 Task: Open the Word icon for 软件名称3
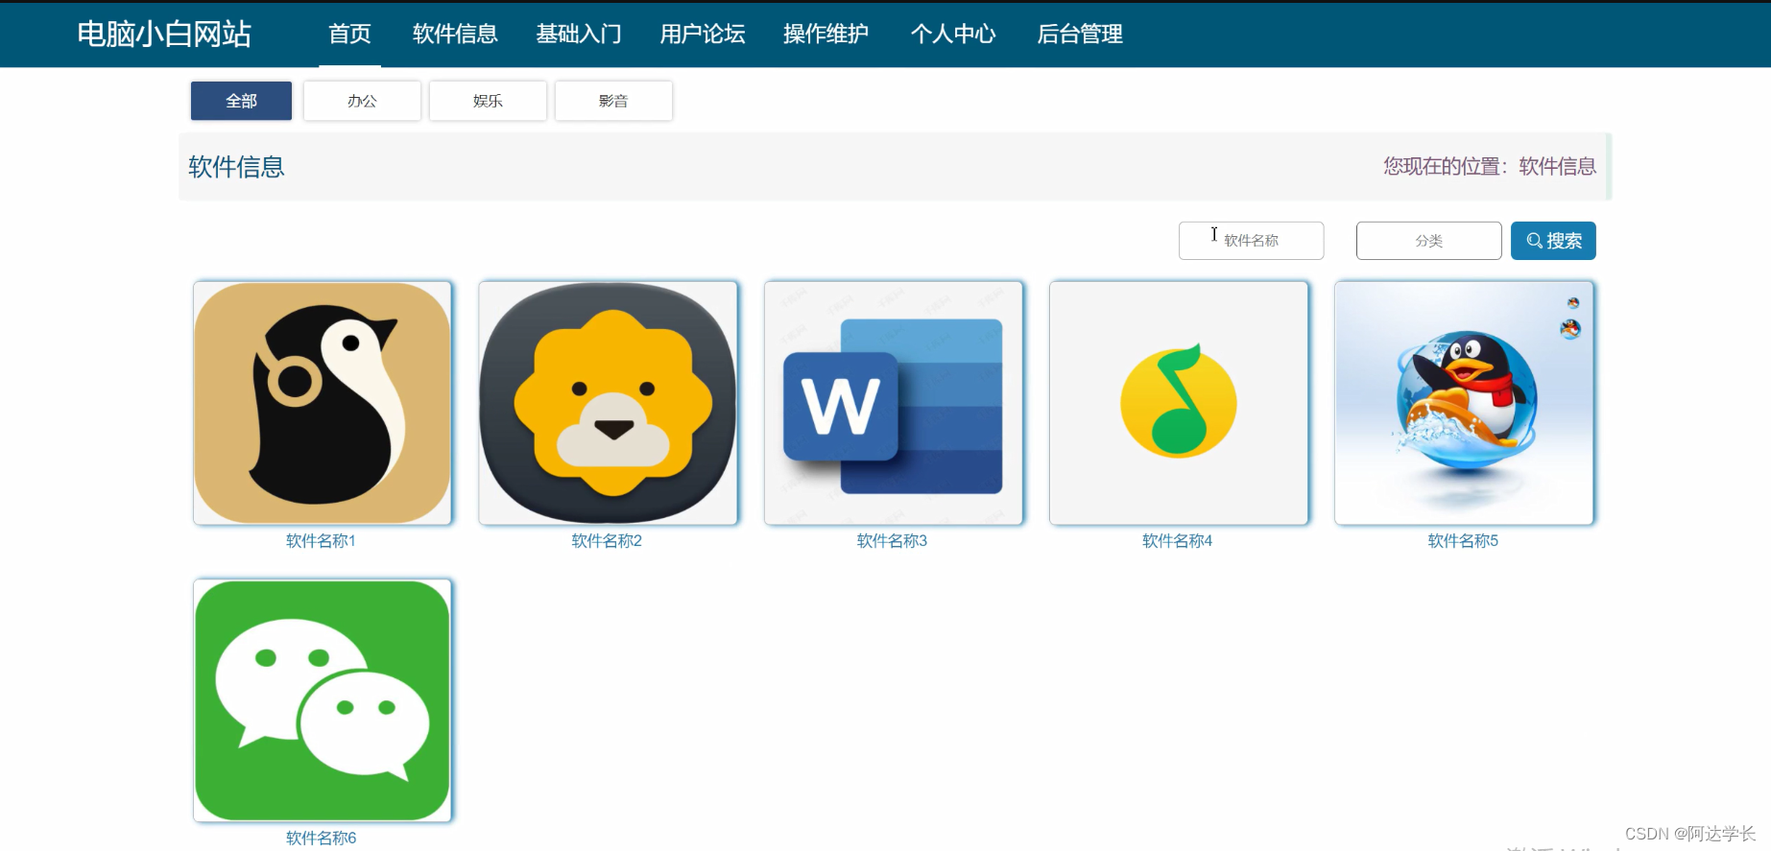(894, 403)
